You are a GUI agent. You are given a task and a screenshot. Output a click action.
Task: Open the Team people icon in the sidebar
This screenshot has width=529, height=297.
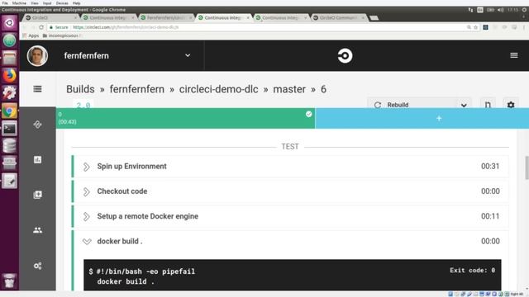37,230
